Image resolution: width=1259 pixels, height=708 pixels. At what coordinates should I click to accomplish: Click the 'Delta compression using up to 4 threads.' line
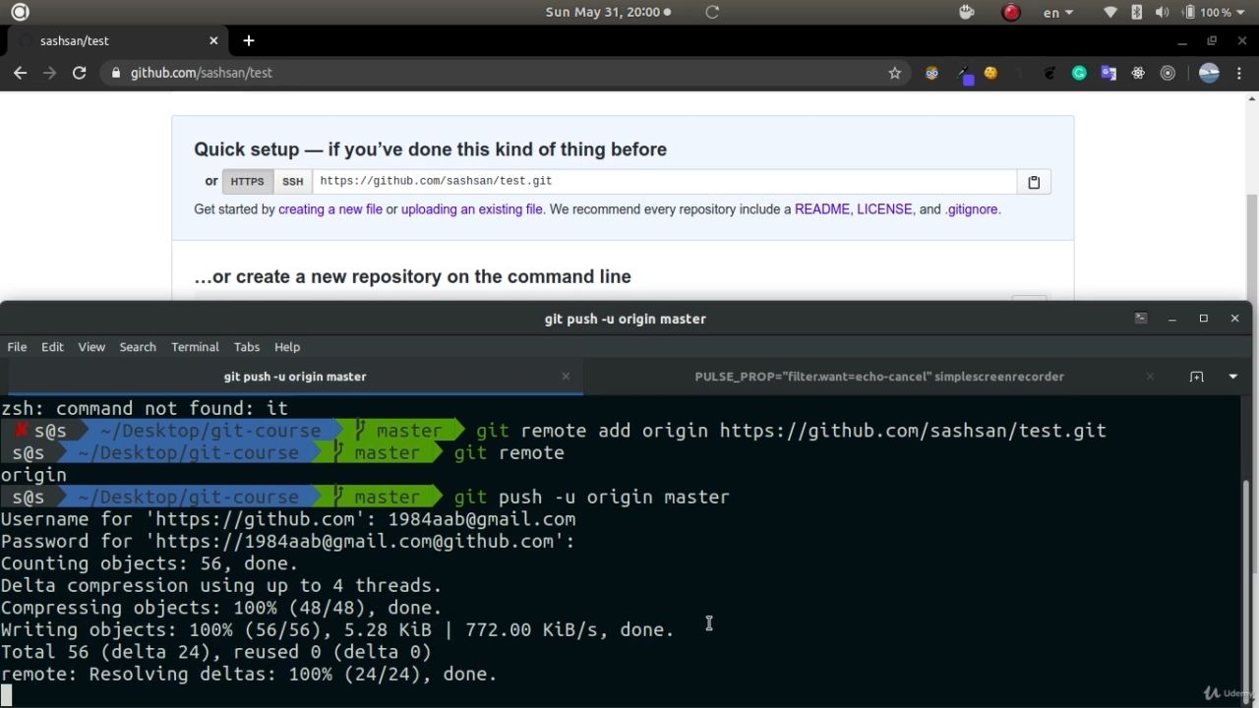(x=221, y=586)
